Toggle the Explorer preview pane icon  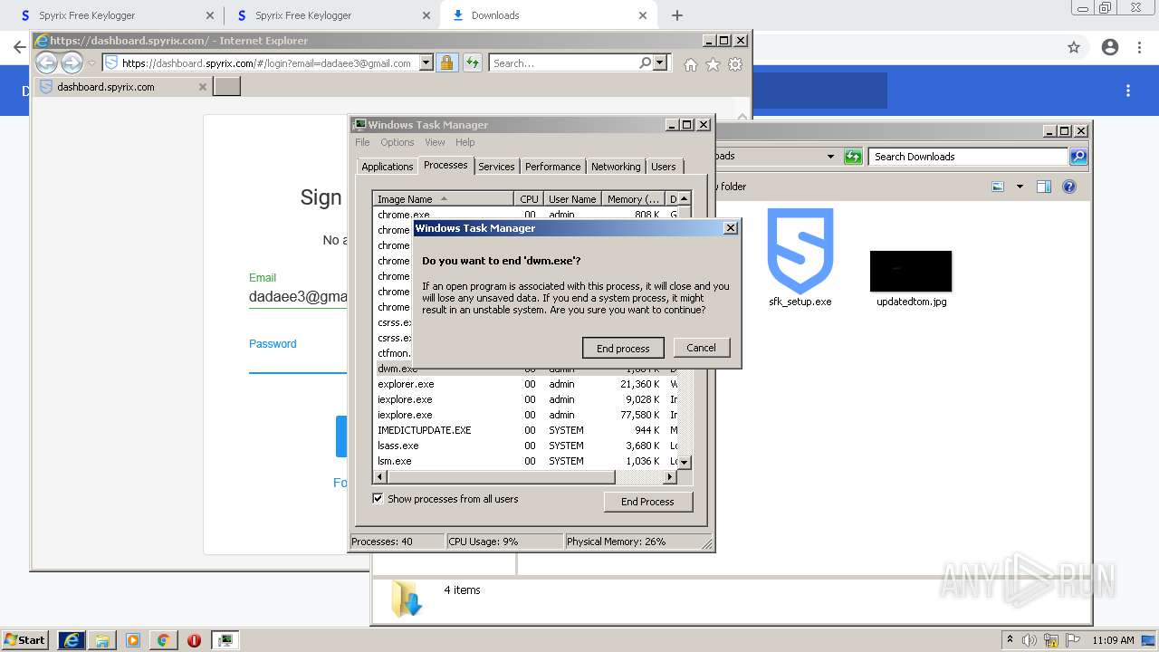(1044, 187)
